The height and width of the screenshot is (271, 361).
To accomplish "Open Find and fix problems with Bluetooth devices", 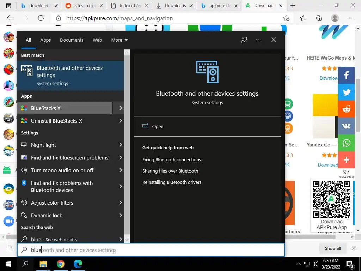I will (65, 186).
